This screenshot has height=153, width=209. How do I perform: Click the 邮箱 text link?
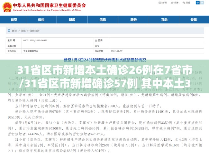[x=165, y=3]
